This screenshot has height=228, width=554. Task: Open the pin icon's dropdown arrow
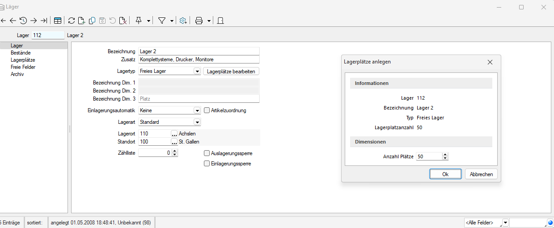[148, 21]
